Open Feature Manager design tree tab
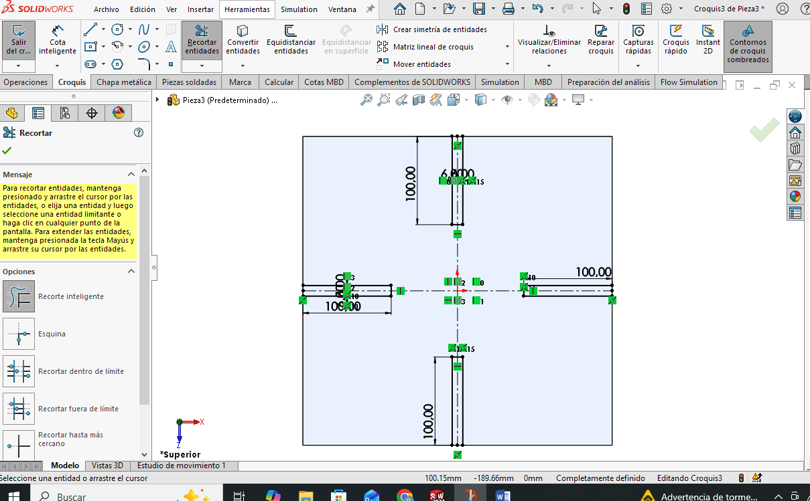This screenshot has width=810, height=501. tap(11, 112)
